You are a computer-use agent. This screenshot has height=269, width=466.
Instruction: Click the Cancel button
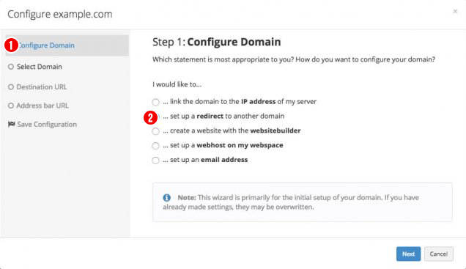click(x=439, y=254)
